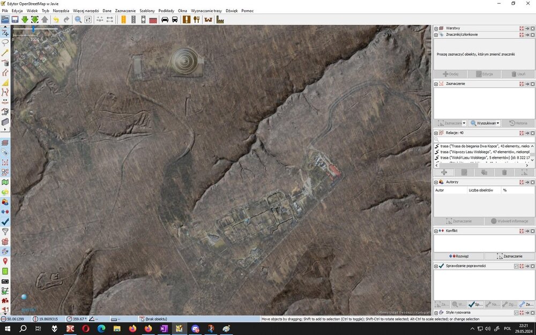Screen dimensions: 536x335
Task: Click the restaurant fork-and-knife preset icon
Action: pyautogui.click(x=197, y=20)
